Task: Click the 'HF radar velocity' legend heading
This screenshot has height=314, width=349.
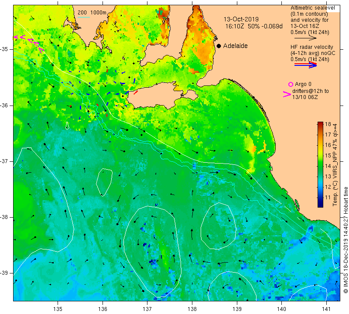Action: pos(312,47)
